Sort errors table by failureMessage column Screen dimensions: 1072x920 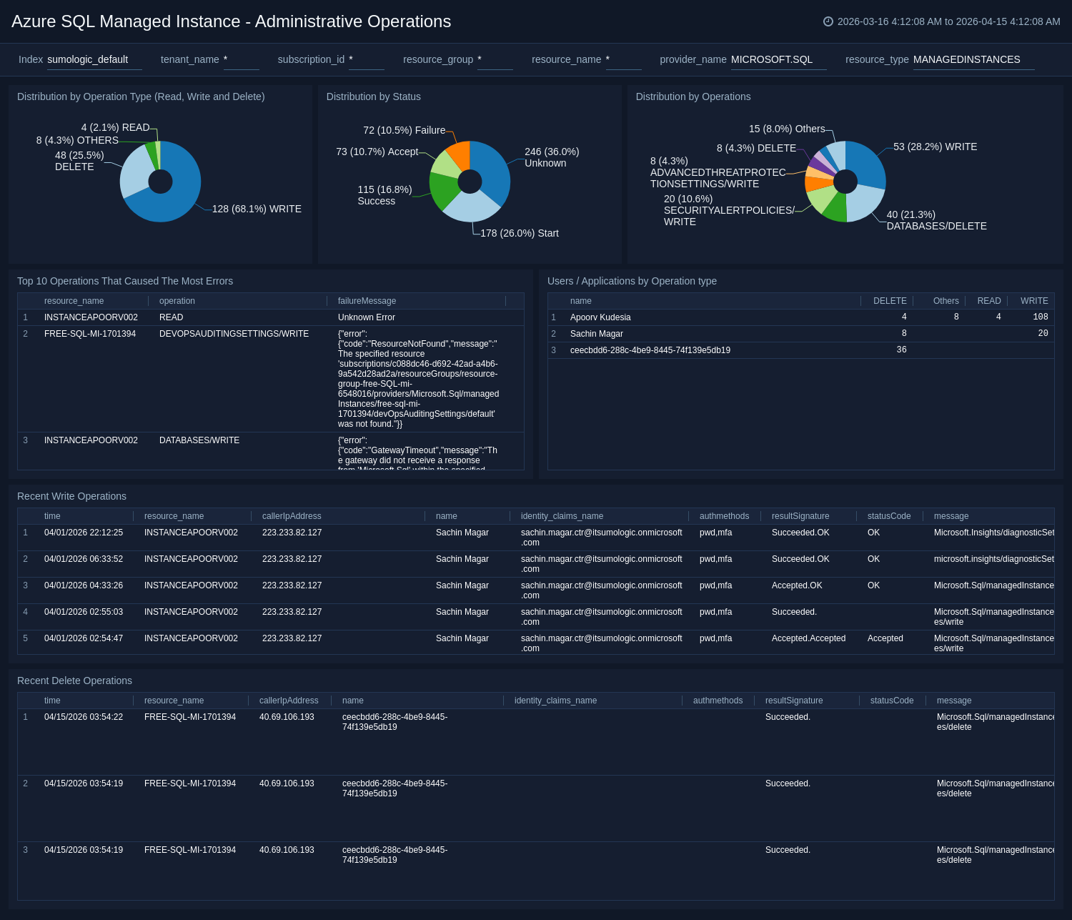click(x=367, y=301)
